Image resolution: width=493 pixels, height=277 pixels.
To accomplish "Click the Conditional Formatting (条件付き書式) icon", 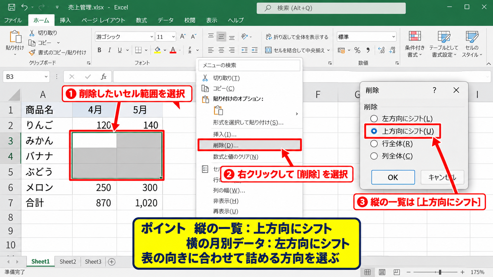I will point(415,37).
